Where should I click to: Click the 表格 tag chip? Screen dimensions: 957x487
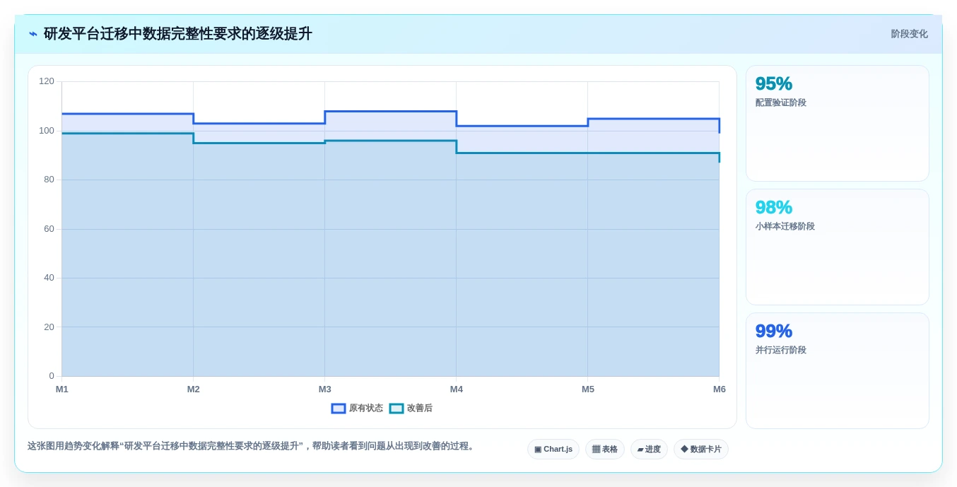click(x=605, y=450)
